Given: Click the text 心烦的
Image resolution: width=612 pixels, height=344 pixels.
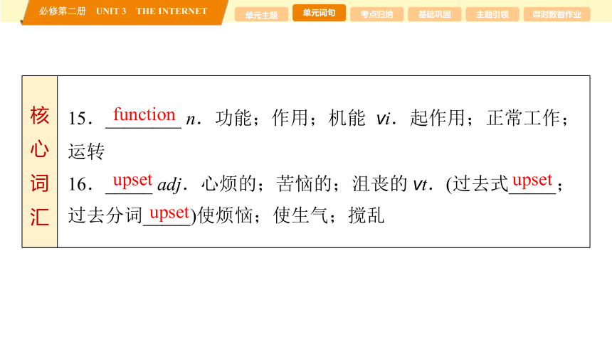Looking at the screenshot, I should tap(228, 183).
